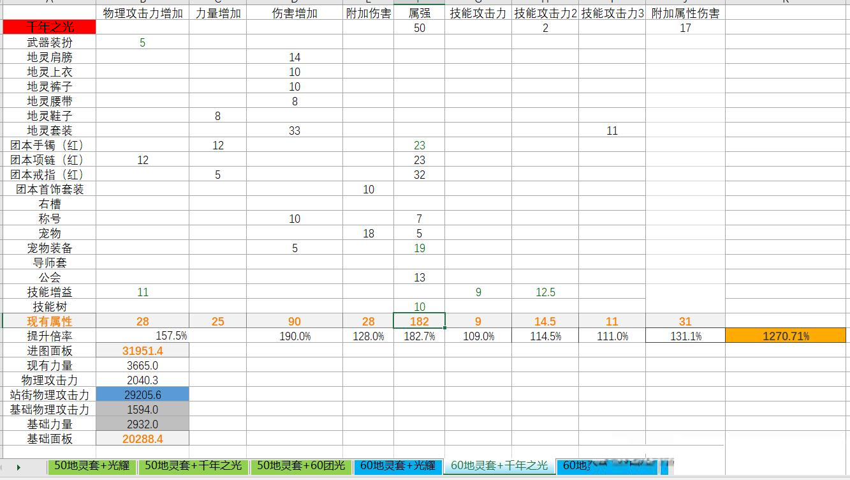The width and height of the screenshot is (850, 480).
Task: Open the 50地灵套+千年之光 sheet tab
Action: point(193,466)
